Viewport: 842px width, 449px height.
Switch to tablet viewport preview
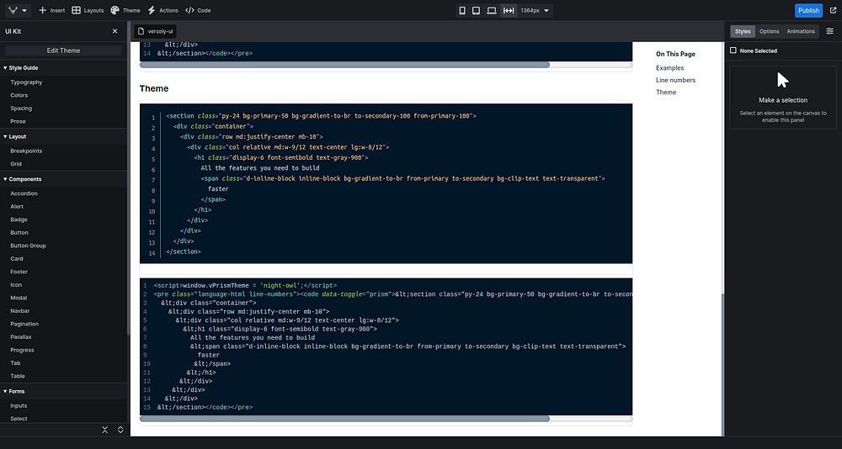click(x=477, y=10)
